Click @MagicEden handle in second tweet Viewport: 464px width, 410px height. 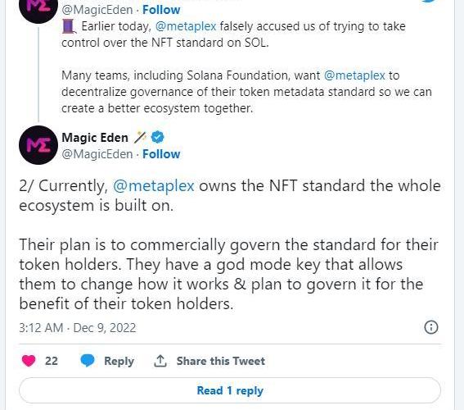pyautogui.click(x=97, y=154)
